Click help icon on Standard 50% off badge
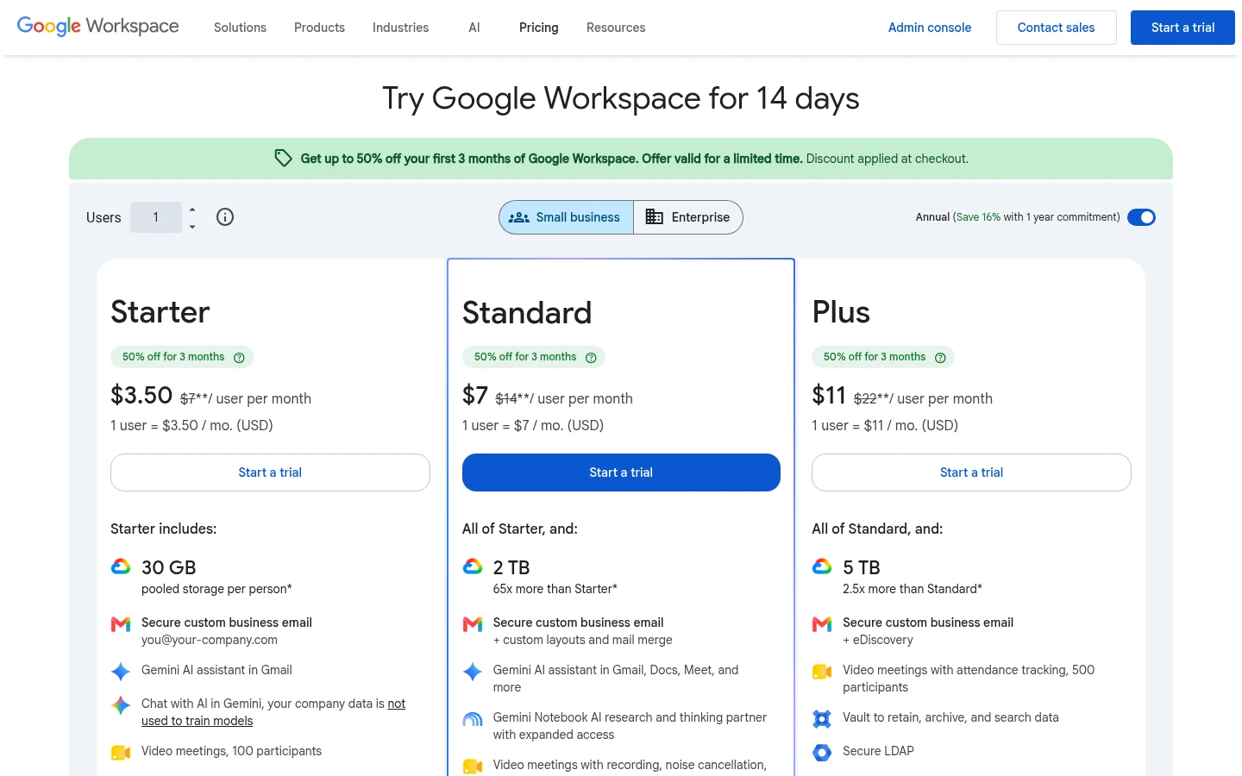1242x776 pixels. [x=591, y=357]
